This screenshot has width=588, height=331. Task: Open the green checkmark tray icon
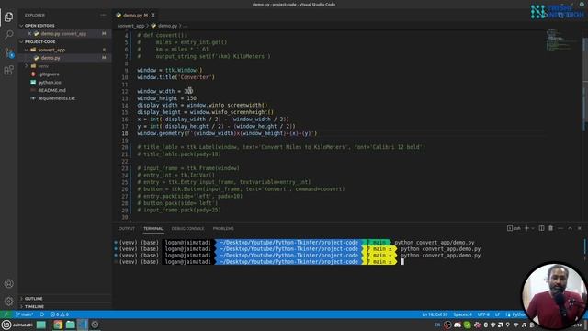(x=468, y=325)
